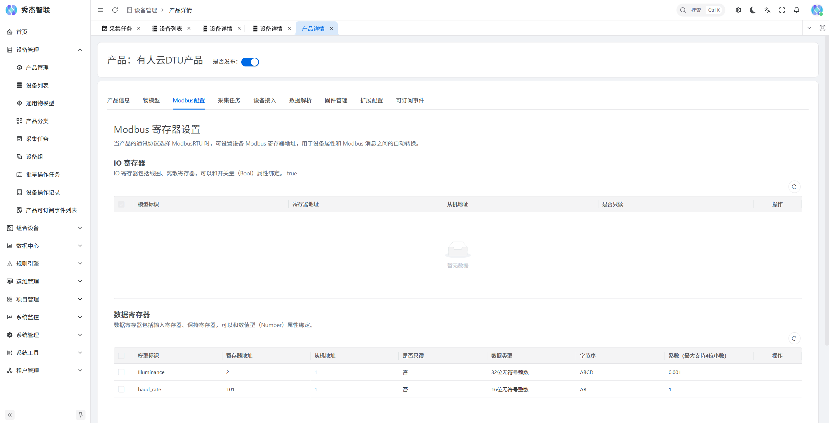Click the settings gear icon in header
Viewport: 829px width, 423px height.
point(738,10)
